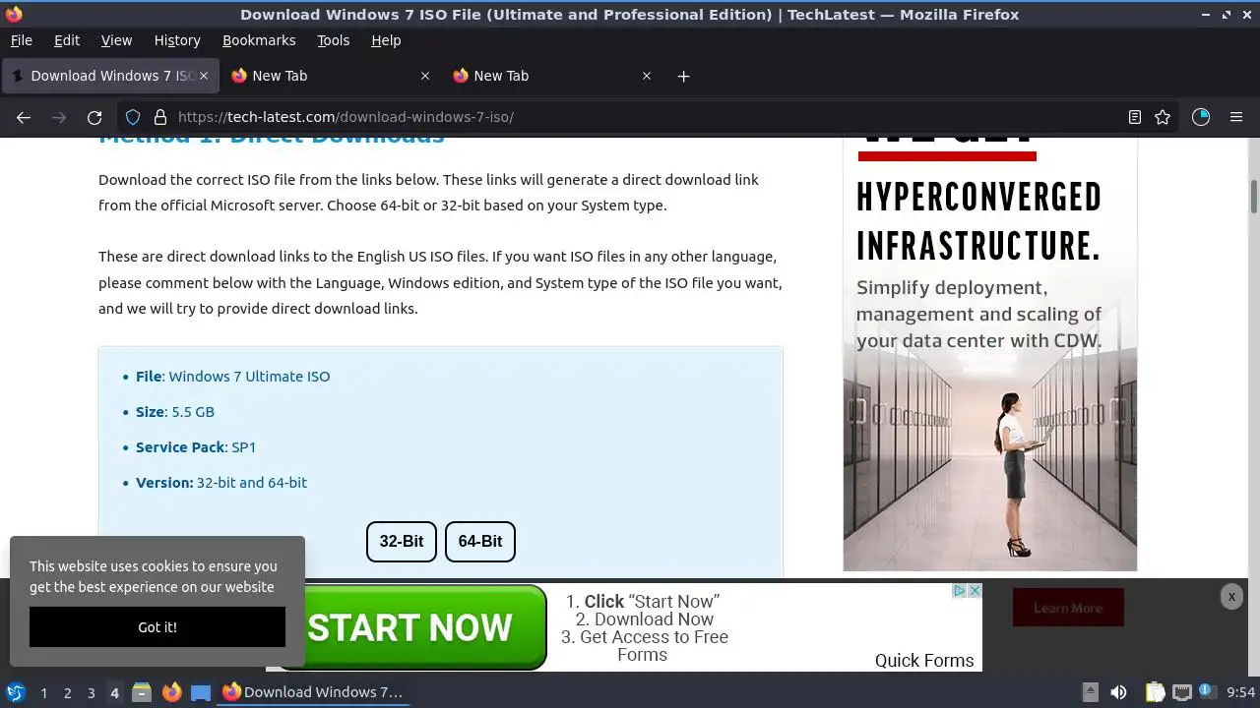The width and height of the screenshot is (1260, 708).
Task: Click the 32-Bit download button
Action: click(x=402, y=542)
